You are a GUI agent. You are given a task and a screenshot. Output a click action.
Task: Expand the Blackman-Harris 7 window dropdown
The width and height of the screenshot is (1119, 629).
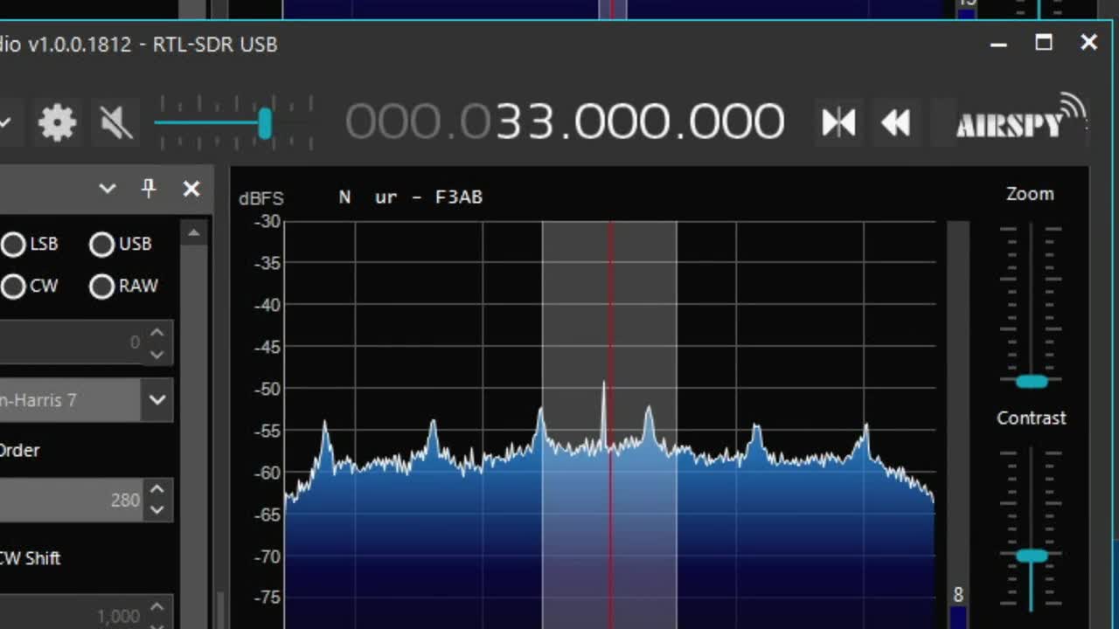click(x=156, y=400)
